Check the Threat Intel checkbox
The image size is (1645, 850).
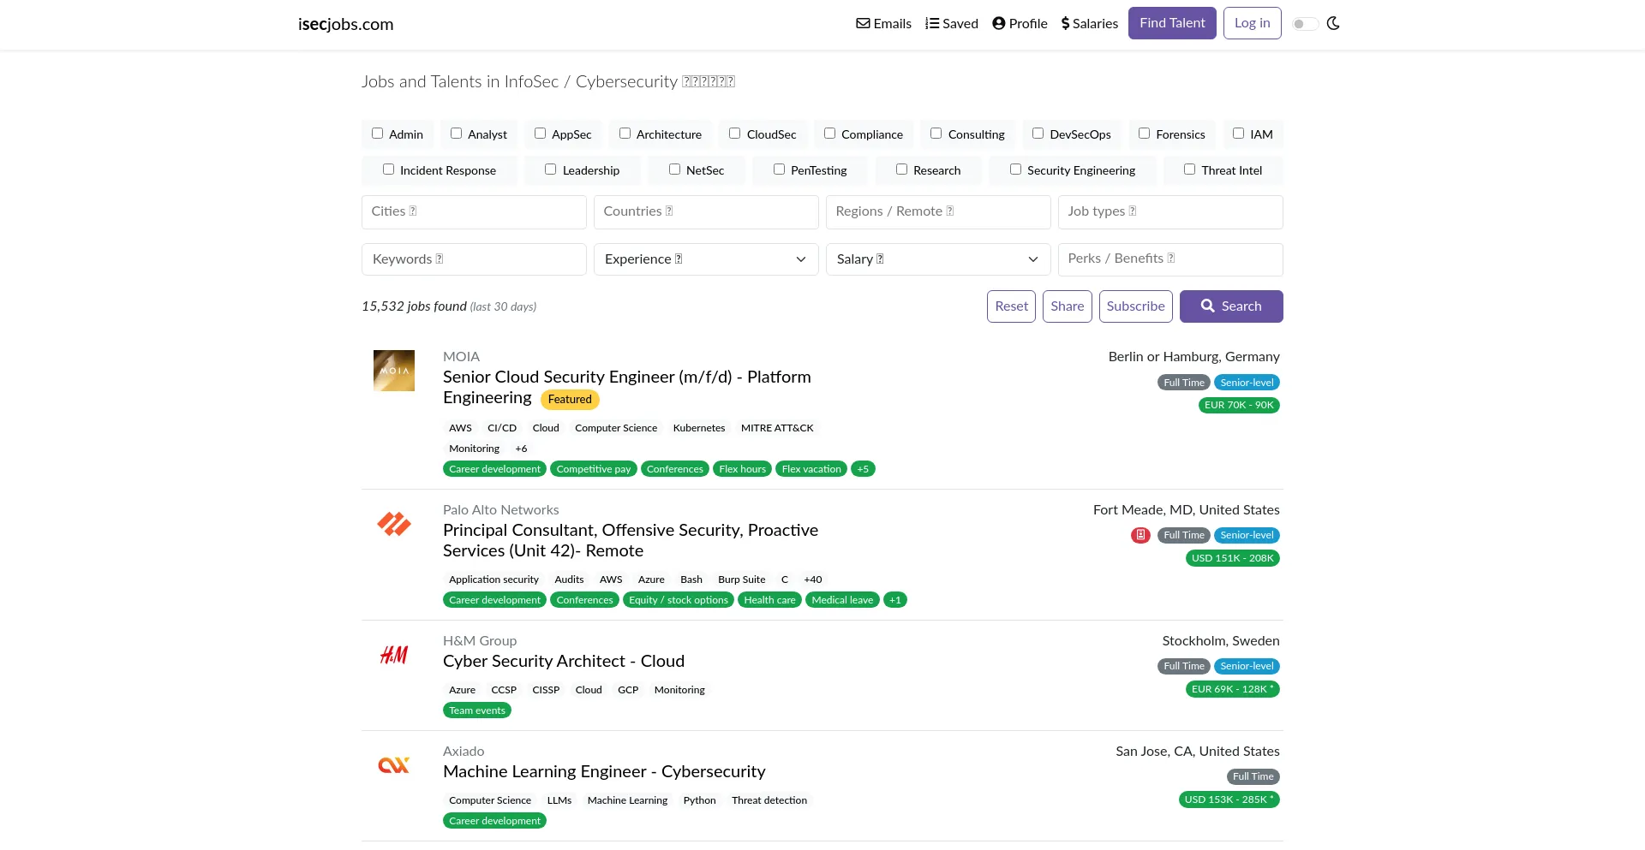click(x=1189, y=169)
